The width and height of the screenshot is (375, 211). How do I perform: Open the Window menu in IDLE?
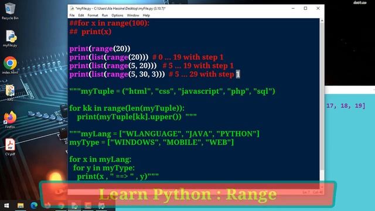click(133, 15)
